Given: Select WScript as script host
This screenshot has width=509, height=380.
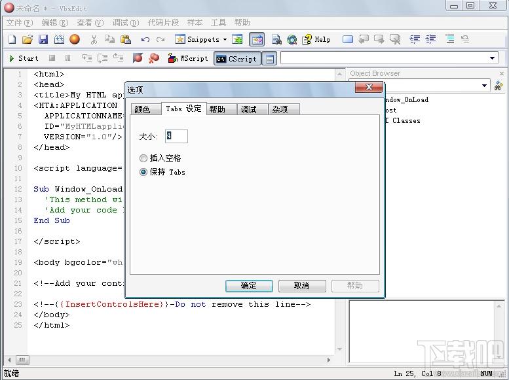Looking at the screenshot, I should point(188,58).
